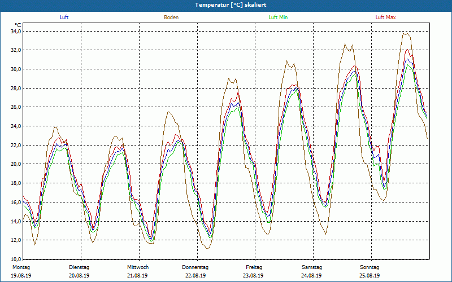Click the 'Dienstag' day label
Screen dimensions: 452x282
[79, 267]
